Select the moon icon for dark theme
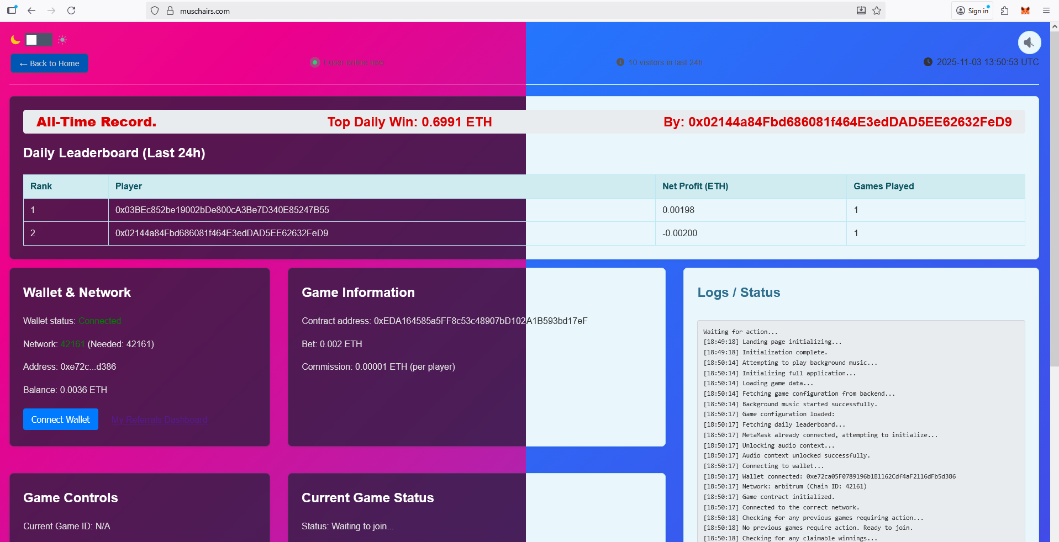This screenshot has height=542, width=1059. pyautogui.click(x=15, y=39)
